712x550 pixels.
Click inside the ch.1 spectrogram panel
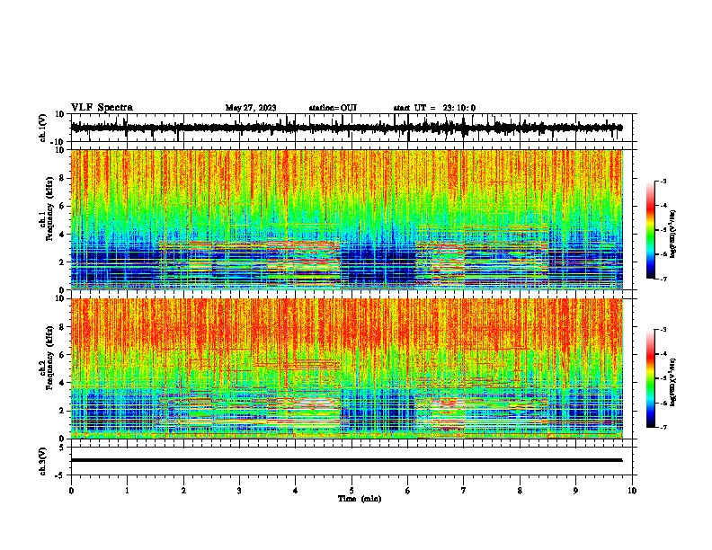coord(347,219)
